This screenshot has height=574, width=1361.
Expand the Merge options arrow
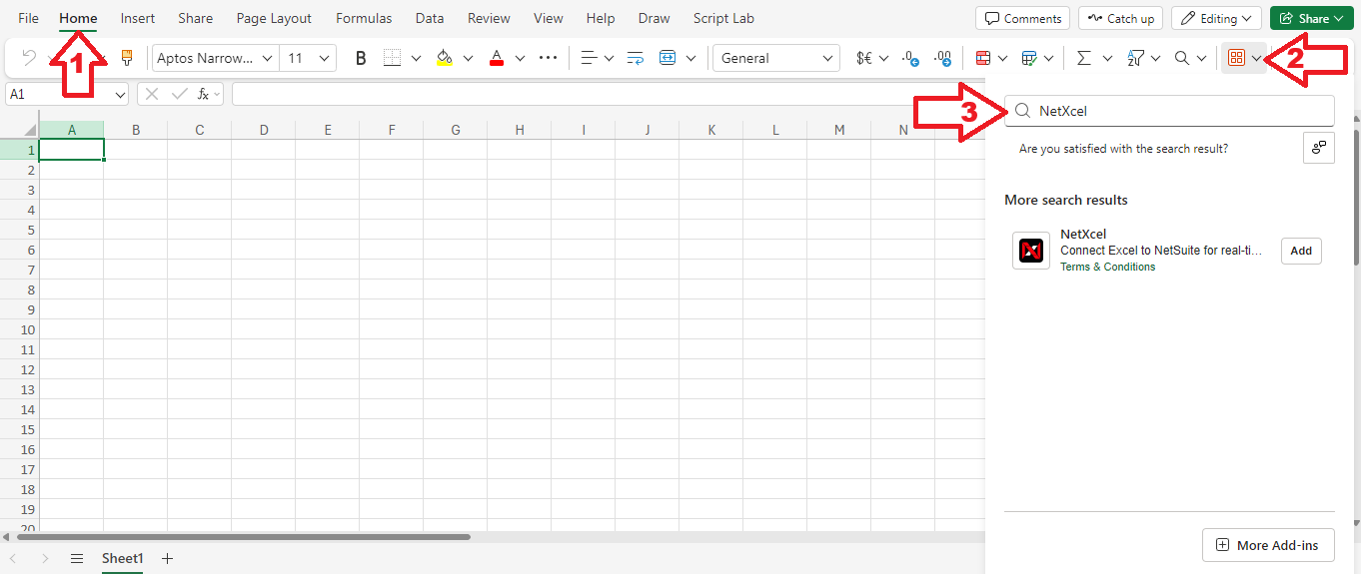(690, 58)
